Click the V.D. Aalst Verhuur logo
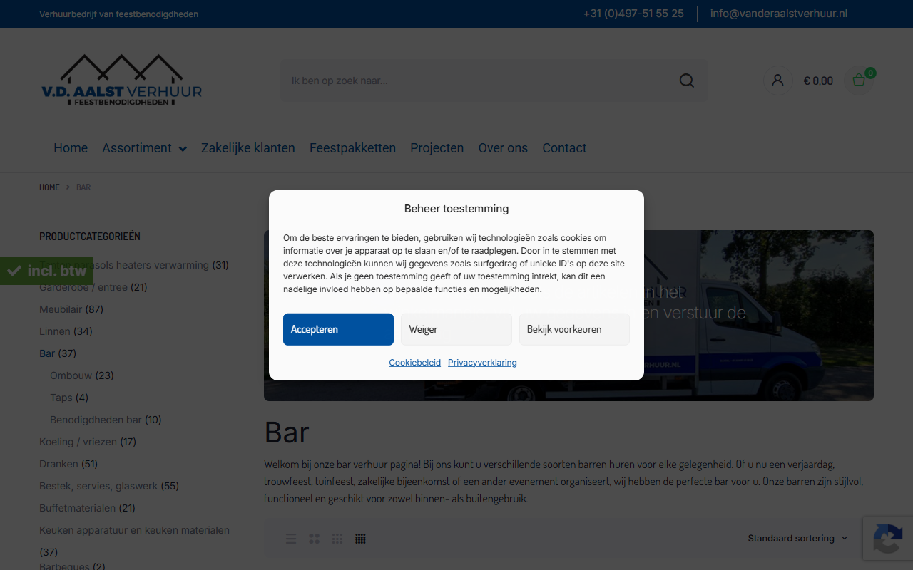The height and width of the screenshot is (570, 913). (x=121, y=81)
